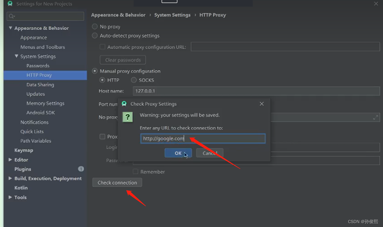Click the Host name field with 127.0.0.1

pos(256,91)
